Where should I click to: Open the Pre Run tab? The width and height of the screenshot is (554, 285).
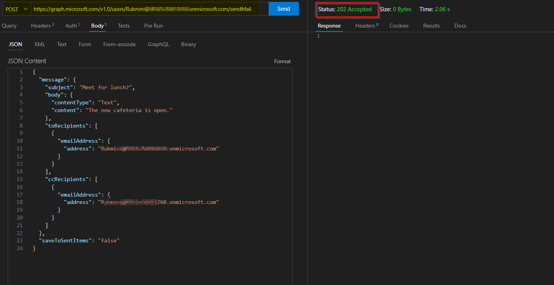(x=154, y=26)
